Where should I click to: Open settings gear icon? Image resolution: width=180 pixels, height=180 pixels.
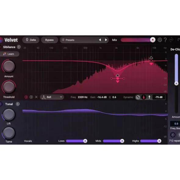(160, 40)
